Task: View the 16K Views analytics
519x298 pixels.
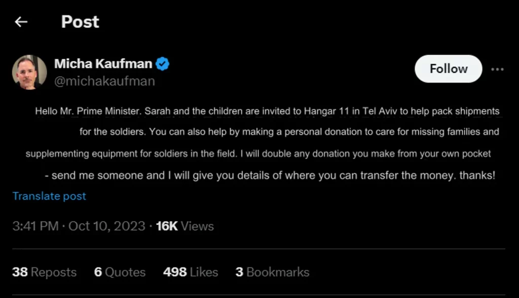Action: click(184, 226)
